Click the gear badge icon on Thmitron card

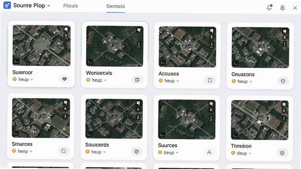282,153
